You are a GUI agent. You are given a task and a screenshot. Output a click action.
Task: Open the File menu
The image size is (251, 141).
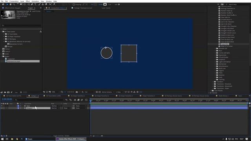click(x=2, y=1)
